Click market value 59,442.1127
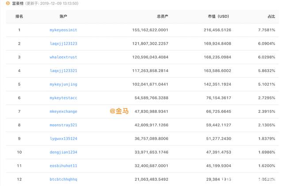Viewport: 283px width, 186px height. [x=218, y=125]
